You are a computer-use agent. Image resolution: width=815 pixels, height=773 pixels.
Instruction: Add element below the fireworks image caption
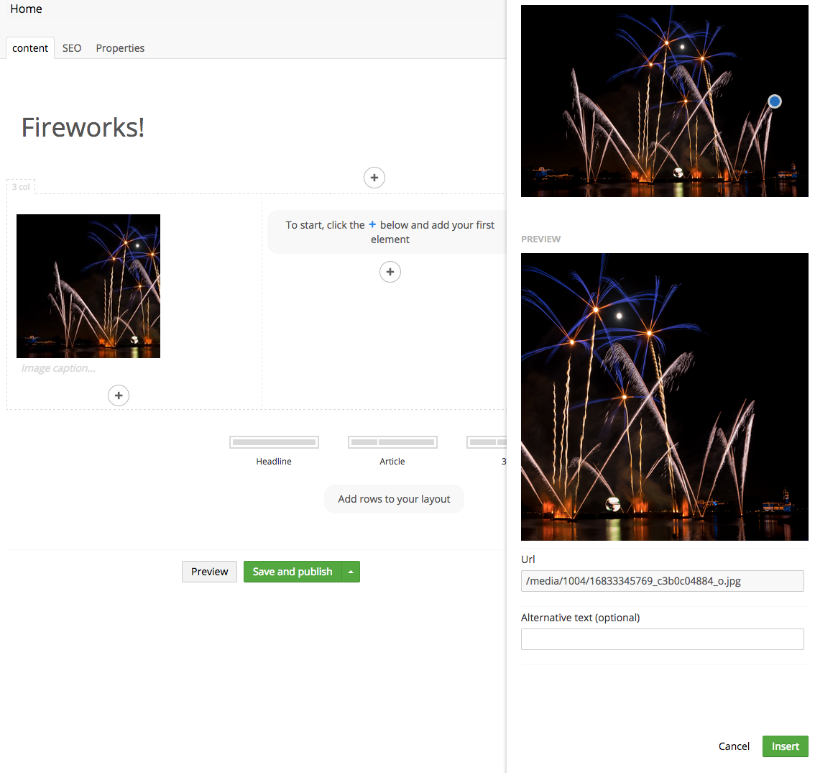[119, 395]
